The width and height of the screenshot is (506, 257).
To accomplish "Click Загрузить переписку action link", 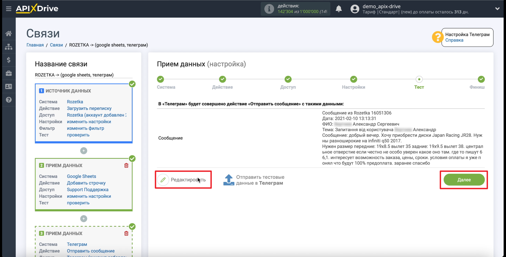I will click(x=89, y=108).
